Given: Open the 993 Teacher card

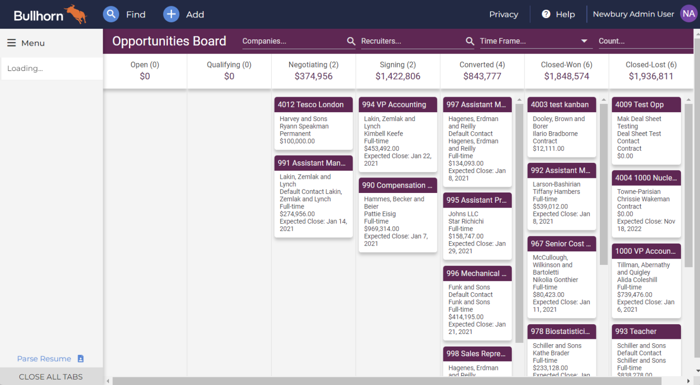Looking at the screenshot, I should [646, 350].
